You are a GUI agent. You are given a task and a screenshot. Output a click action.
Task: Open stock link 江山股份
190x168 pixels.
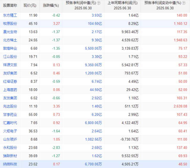point(10,57)
